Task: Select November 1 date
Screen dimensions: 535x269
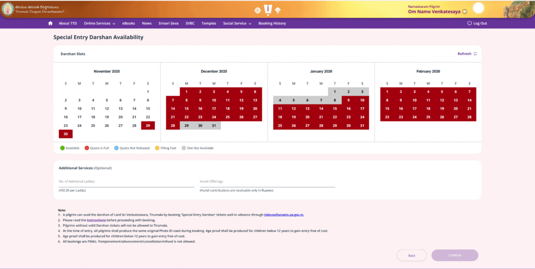Action: pyautogui.click(x=148, y=92)
